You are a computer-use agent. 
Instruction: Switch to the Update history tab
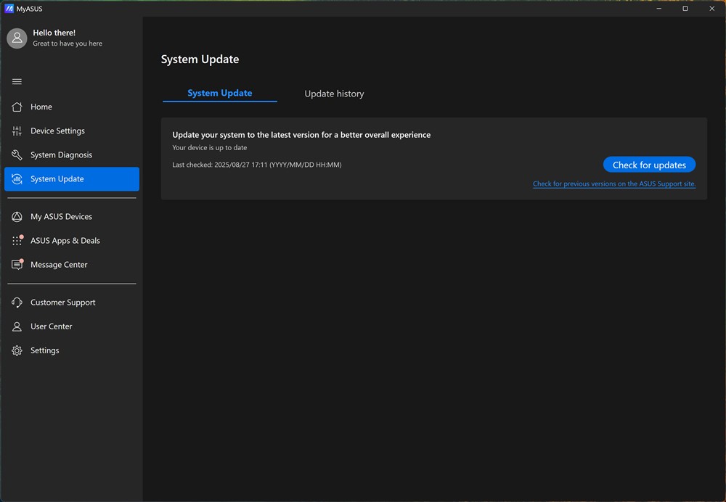pos(334,94)
